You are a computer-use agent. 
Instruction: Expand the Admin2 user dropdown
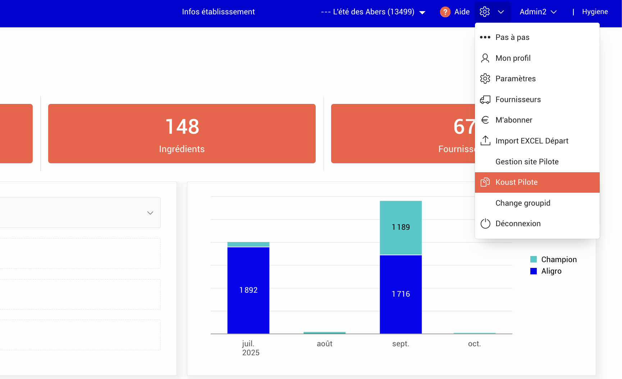pos(538,12)
